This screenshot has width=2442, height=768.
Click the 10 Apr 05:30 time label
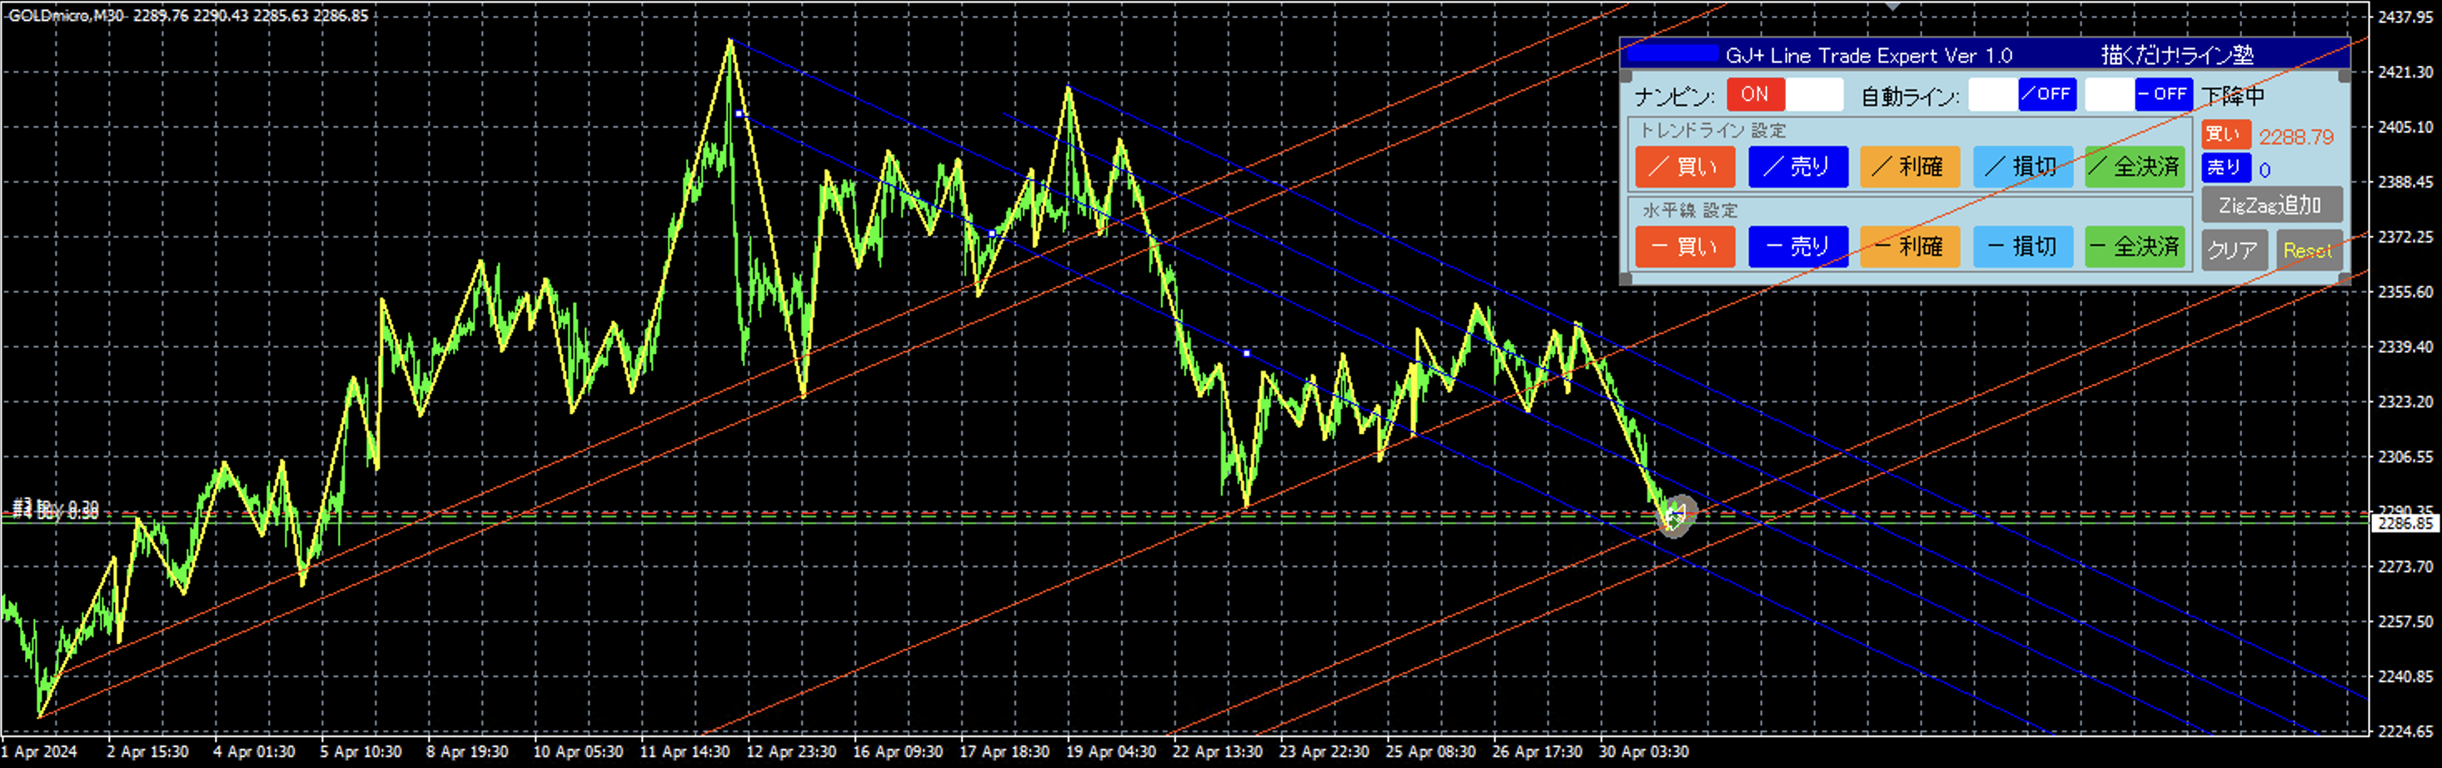(578, 752)
